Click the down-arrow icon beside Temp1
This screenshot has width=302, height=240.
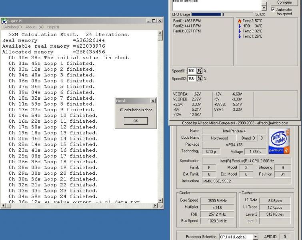pos(240,36)
